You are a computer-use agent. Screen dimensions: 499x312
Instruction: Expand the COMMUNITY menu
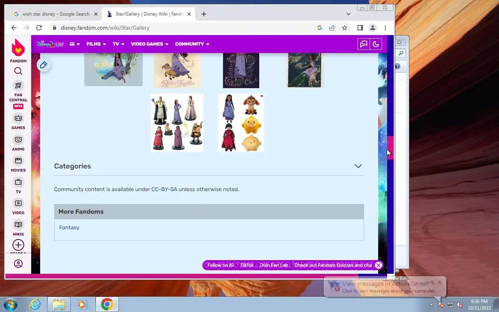[192, 44]
